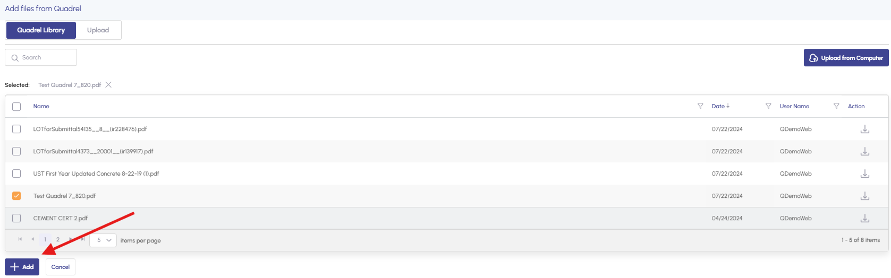The width and height of the screenshot is (891, 278).
Task: Click Upload from Computer button
Action: [846, 58]
